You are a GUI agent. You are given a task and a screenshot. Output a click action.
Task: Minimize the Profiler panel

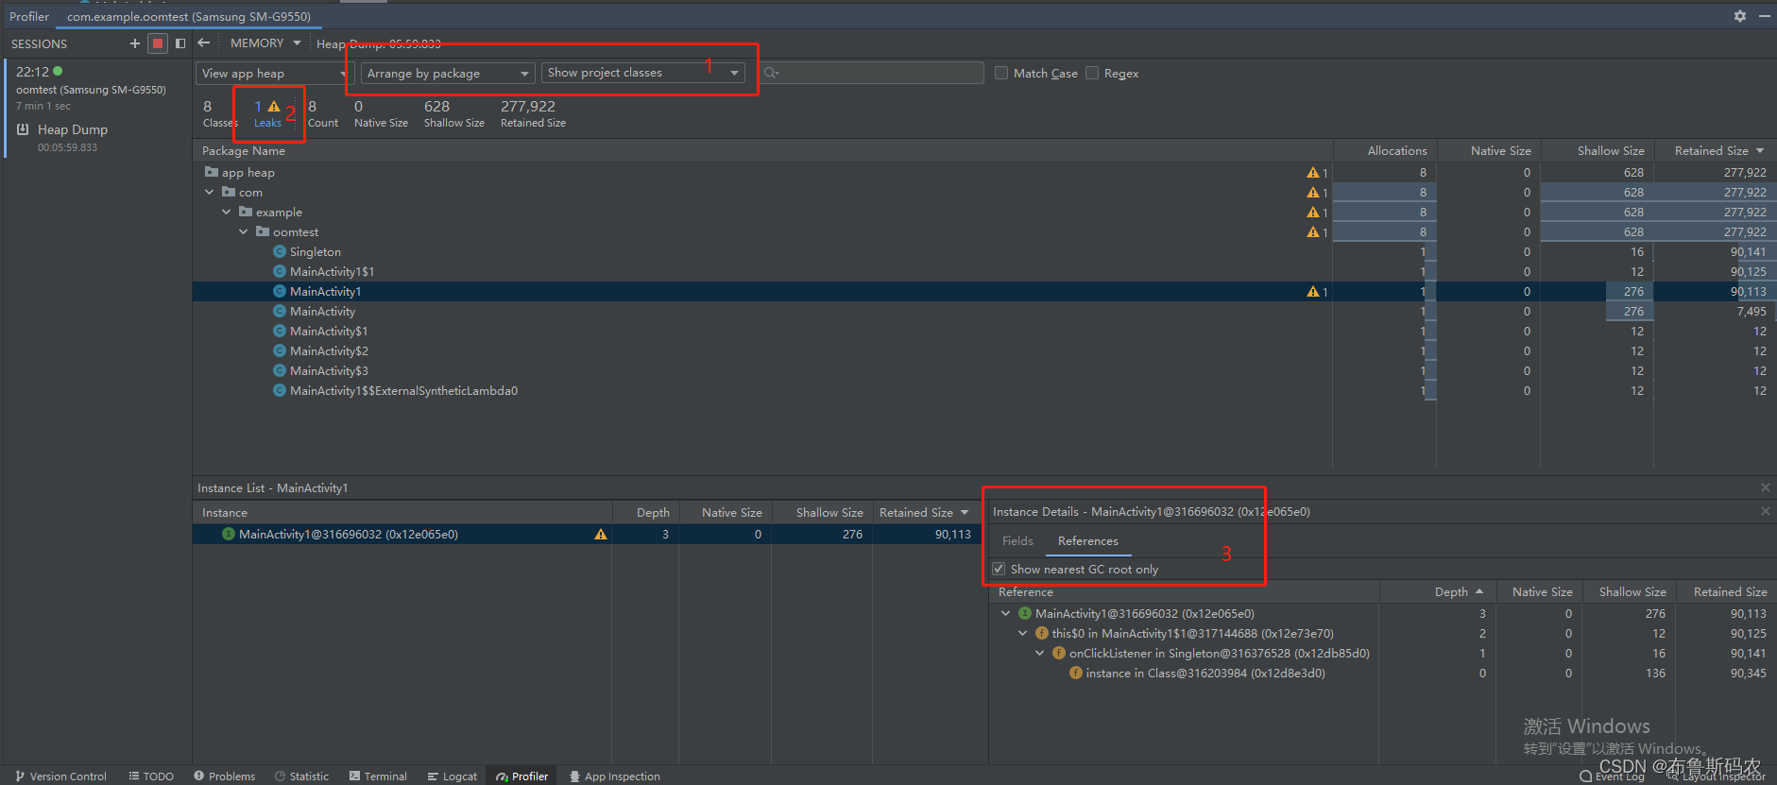[1764, 16]
